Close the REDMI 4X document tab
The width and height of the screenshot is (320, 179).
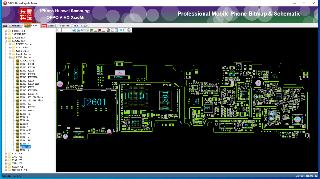[x=85, y=26]
